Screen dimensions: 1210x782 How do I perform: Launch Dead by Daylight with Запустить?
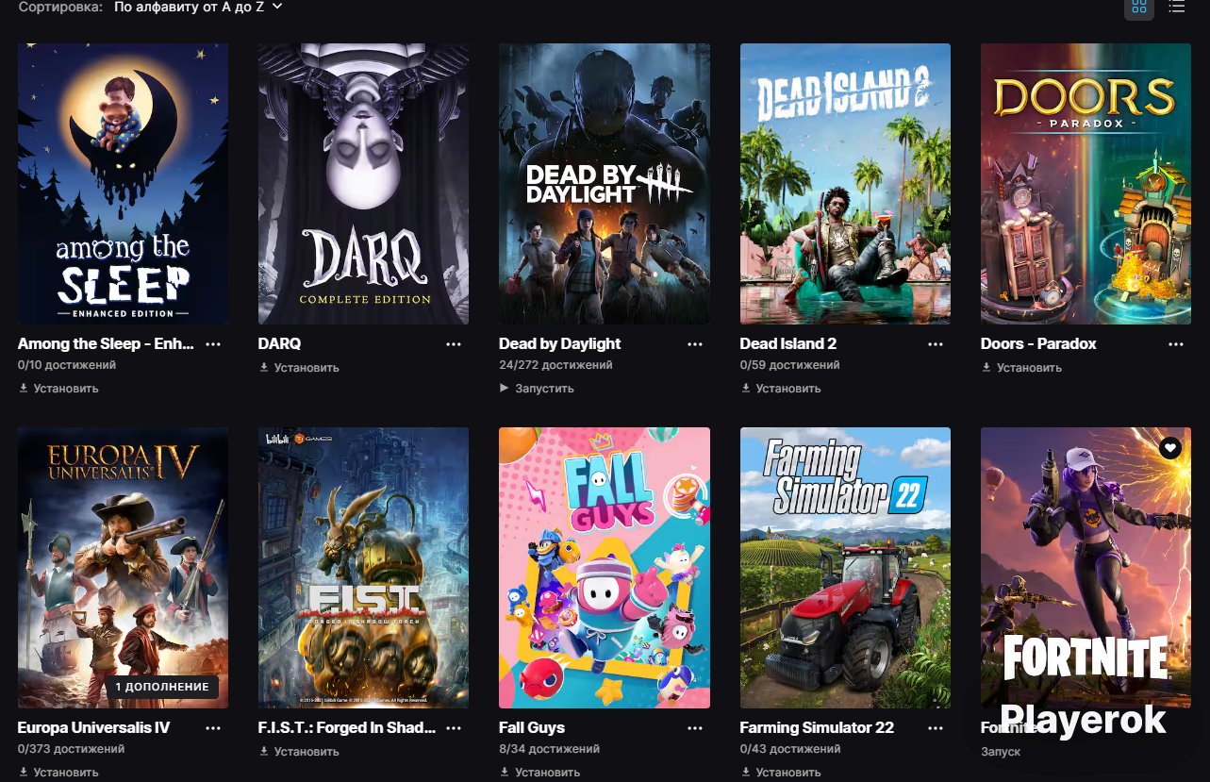click(537, 389)
